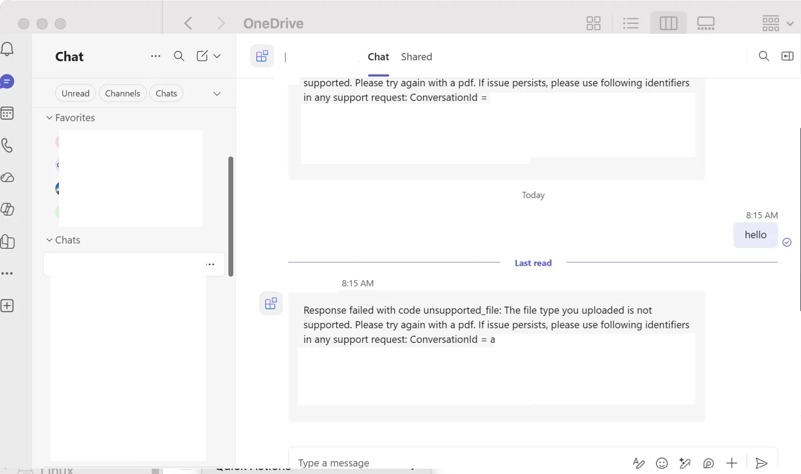Open Loop component icon in compose box
This screenshot has height=474, width=801.
pyautogui.click(x=708, y=463)
